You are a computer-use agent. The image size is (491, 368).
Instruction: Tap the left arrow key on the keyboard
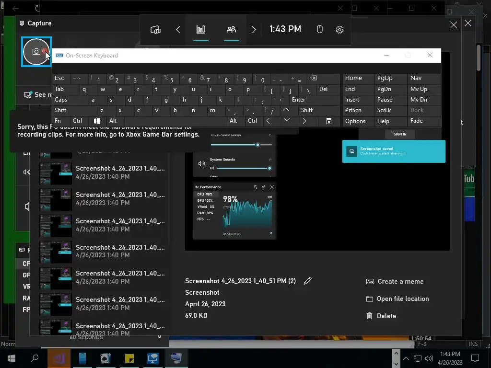click(x=268, y=121)
